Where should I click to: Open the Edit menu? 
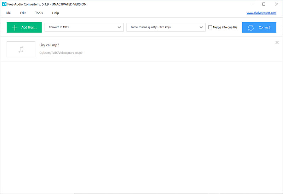click(23, 13)
